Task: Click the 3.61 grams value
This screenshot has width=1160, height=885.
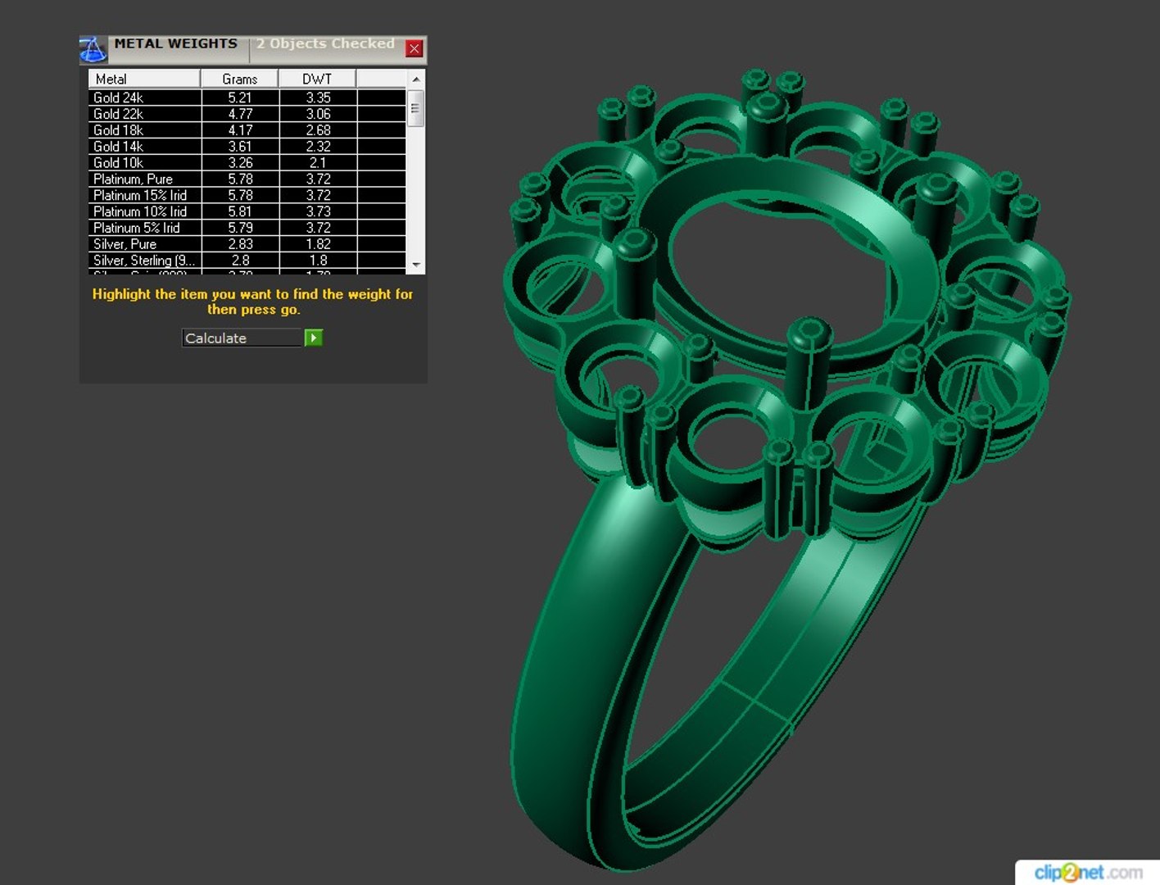Action: (240, 147)
